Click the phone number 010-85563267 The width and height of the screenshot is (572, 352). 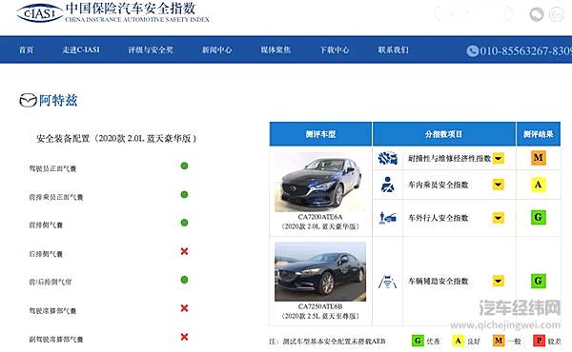[526, 51]
